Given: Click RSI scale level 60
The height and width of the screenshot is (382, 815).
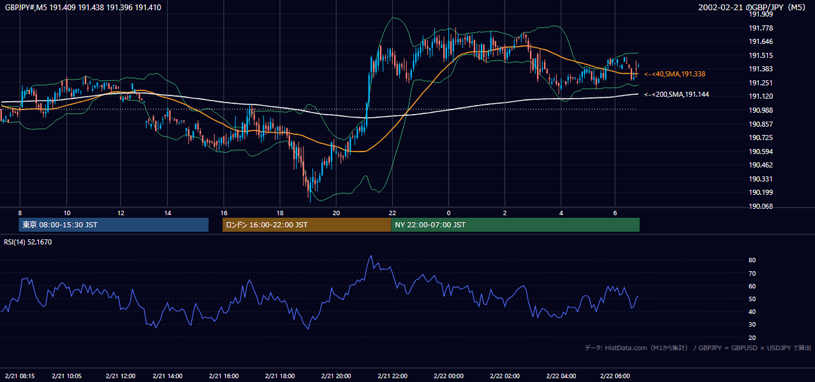Looking at the screenshot, I should click(x=753, y=286).
